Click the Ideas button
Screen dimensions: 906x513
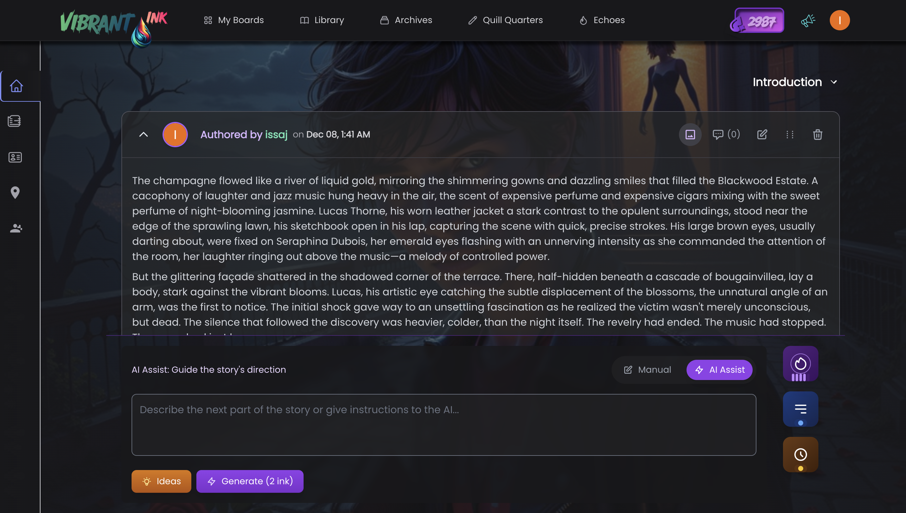point(161,481)
